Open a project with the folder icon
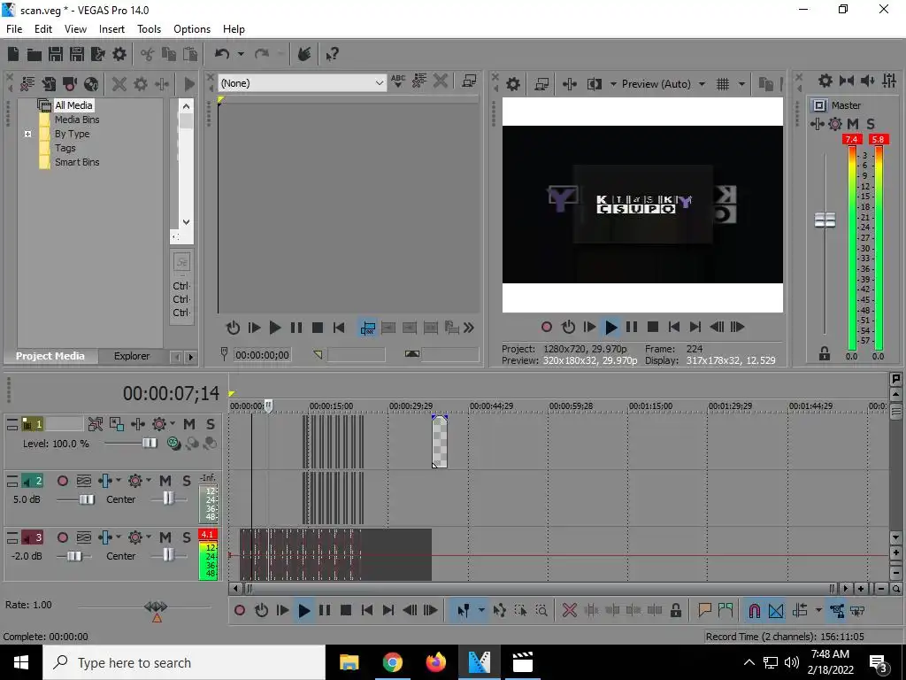The width and height of the screenshot is (906, 680). point(35,54)
